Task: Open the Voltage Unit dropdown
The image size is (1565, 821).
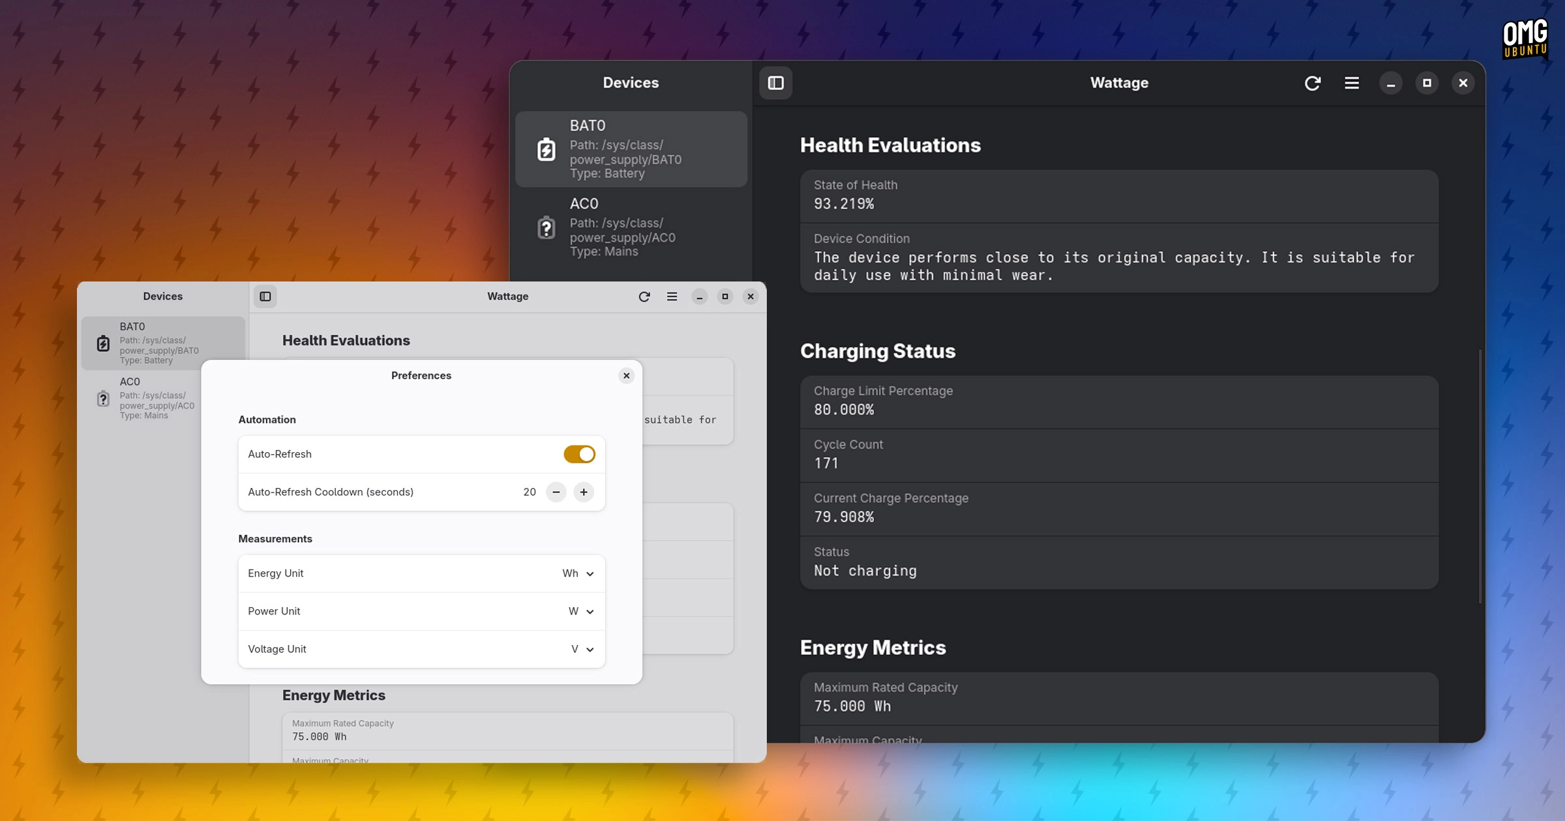Action: point(581,648)
